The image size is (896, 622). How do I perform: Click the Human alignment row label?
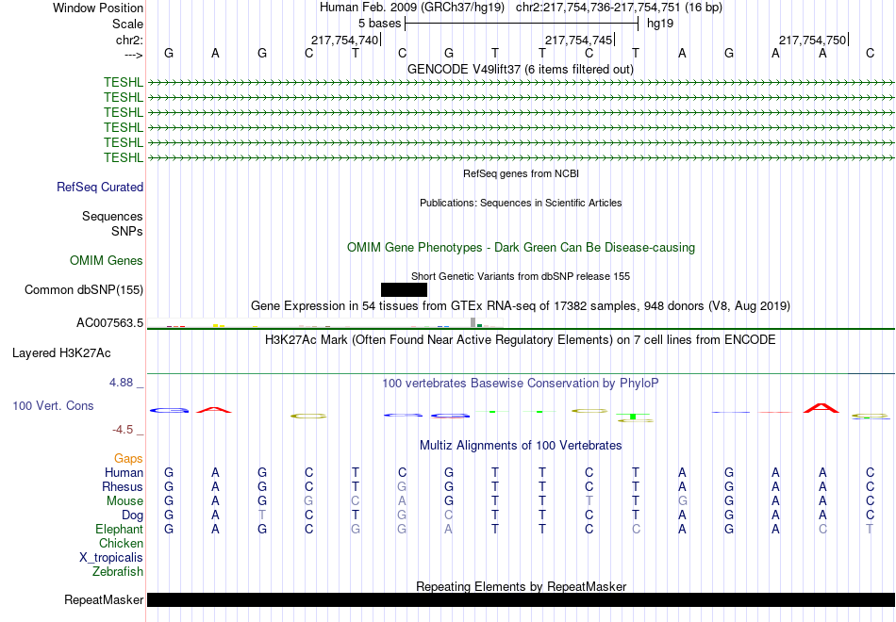click(x=124, y=472)
